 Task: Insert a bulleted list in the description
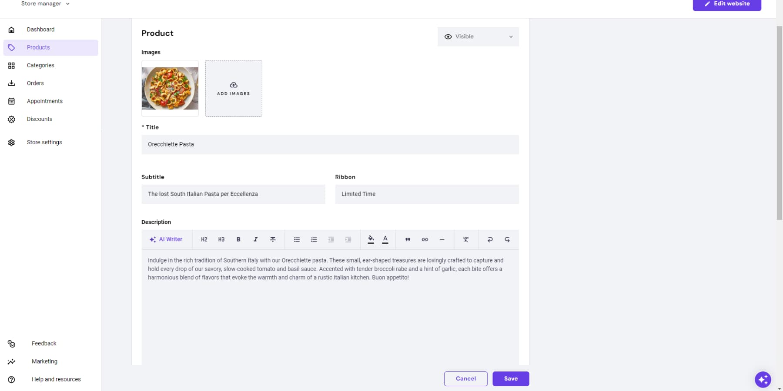point(297,239)
